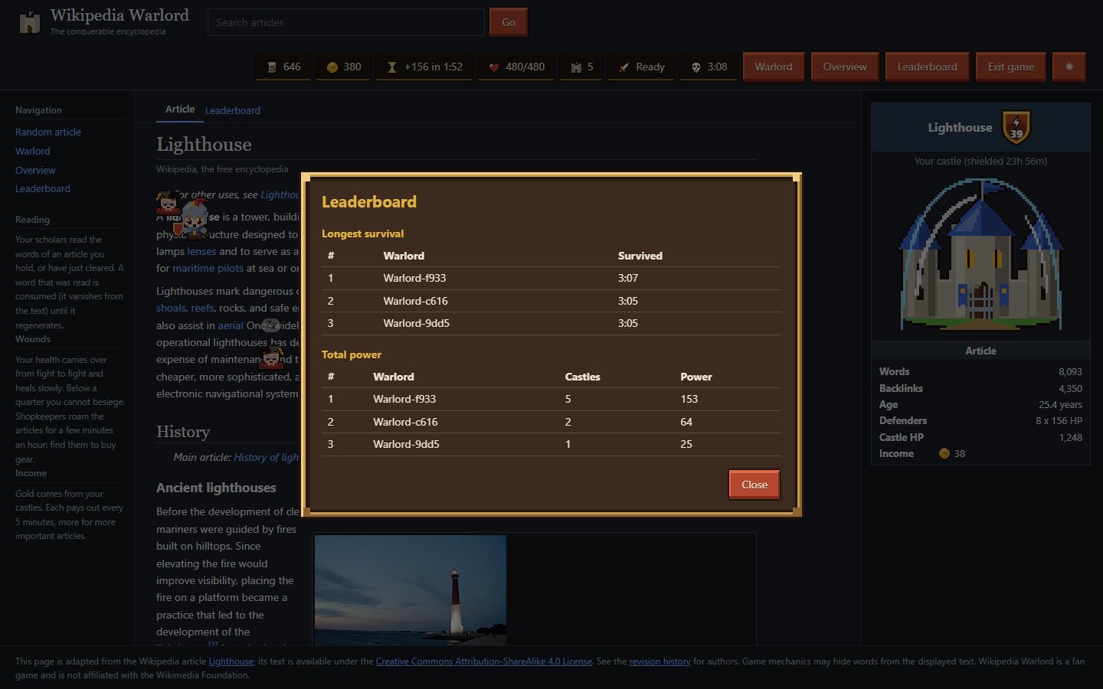Open the Leaderboard top button
The height and width of the screenshot is (689, 1103).
(927, 67)
